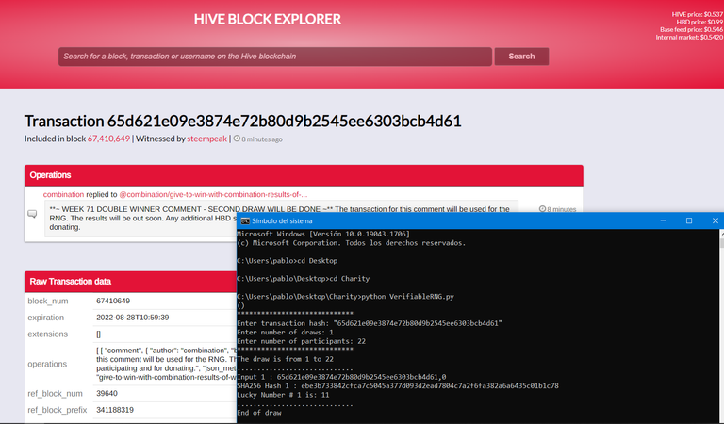Click the Command Prompt window title icon

[x=245, y=221]
